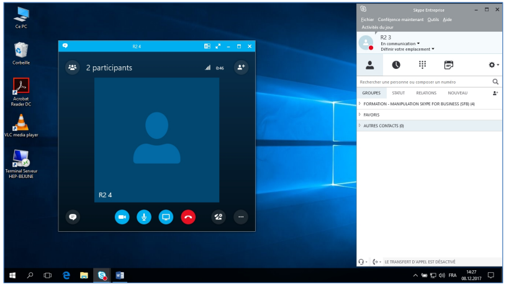The image size is (506, 287).
Task: Click the Activités du jour note field
Action: (377, 27)
